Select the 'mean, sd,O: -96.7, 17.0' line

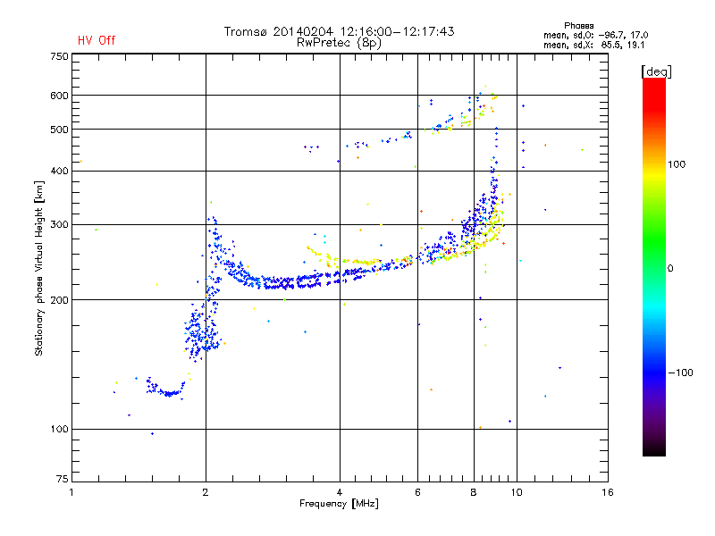pos(595,35)
